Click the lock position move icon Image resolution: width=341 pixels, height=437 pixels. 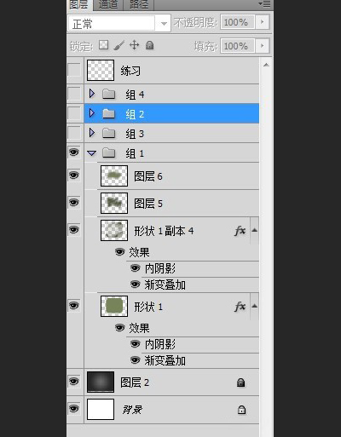[x=134, y=45]
